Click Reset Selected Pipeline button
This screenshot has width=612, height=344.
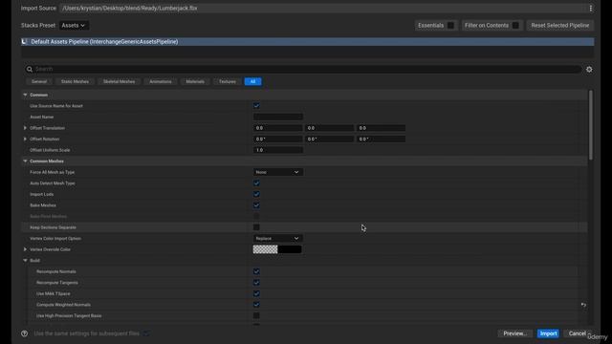pyautogui.click(x=560, y=26)
